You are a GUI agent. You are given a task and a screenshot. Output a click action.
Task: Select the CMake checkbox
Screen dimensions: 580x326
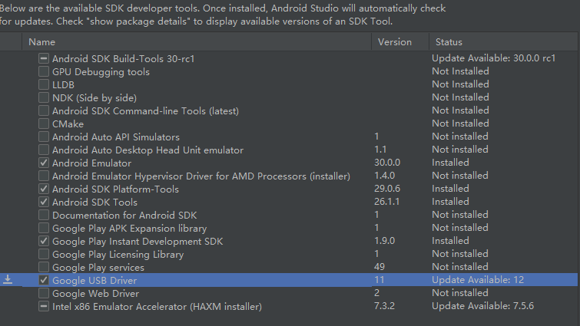(44, 123)
